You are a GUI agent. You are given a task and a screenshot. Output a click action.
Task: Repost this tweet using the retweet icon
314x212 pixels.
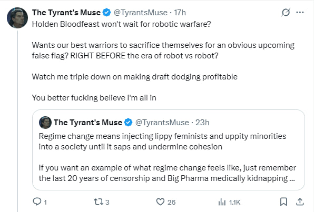point(99,202)
